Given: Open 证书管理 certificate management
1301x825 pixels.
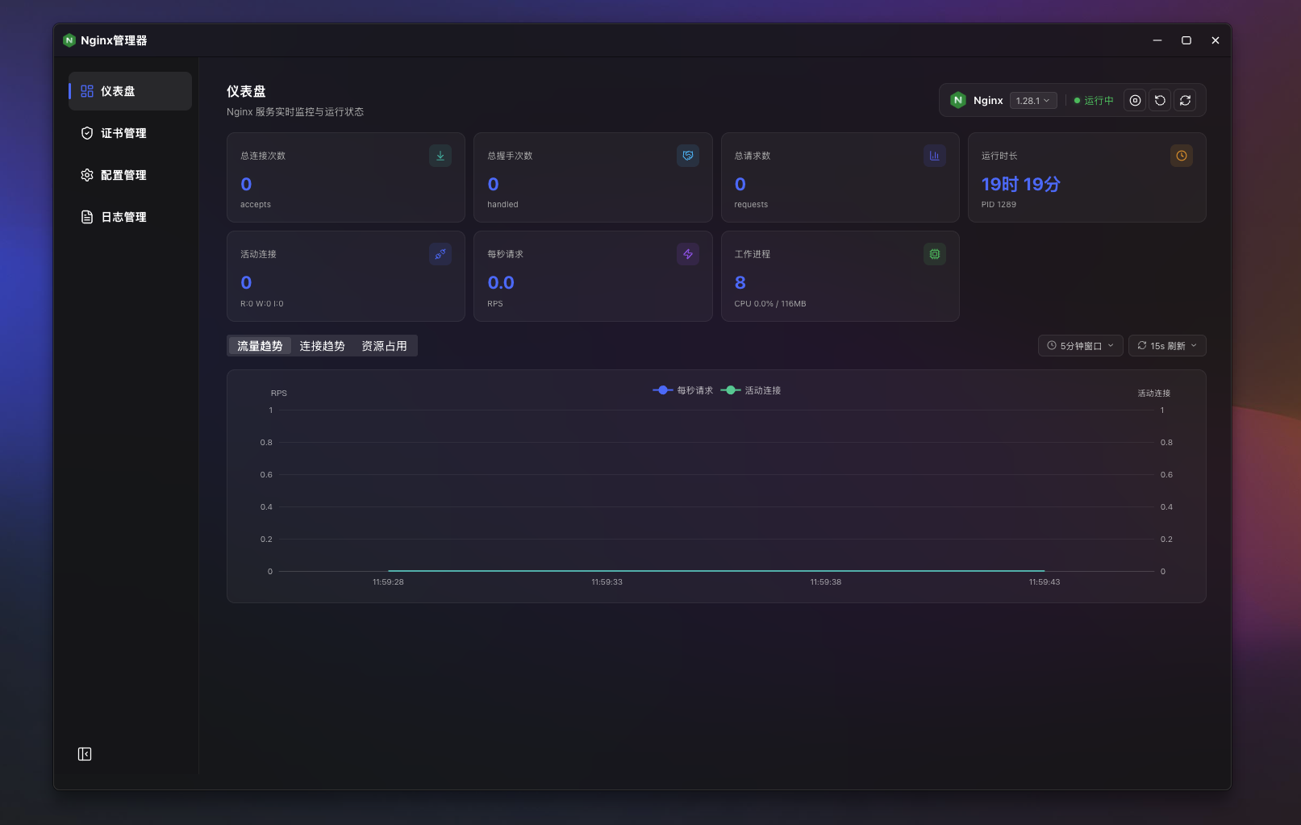Looking at the screenshot, I should tap(130, 133).
